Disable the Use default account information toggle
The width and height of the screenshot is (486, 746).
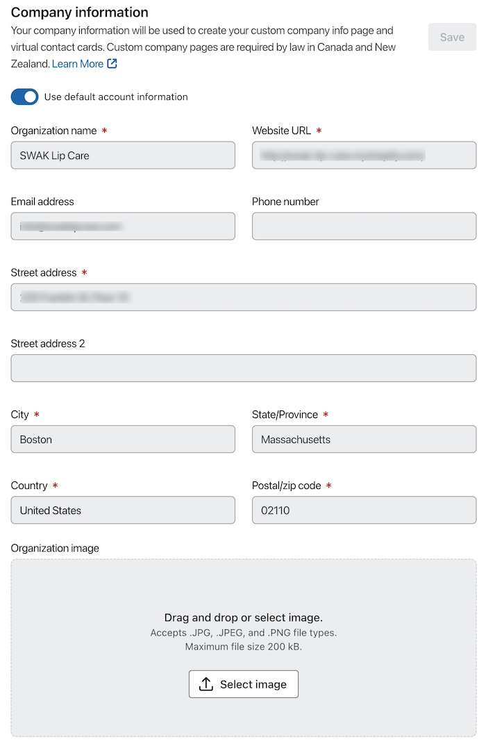24,97
